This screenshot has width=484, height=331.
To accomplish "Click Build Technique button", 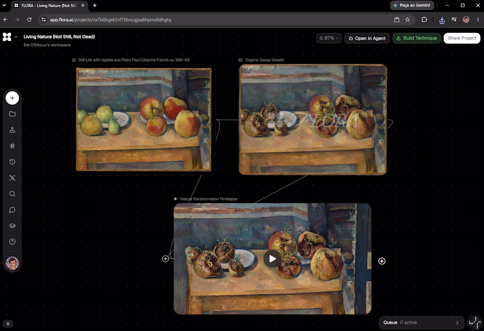I will [x=417, y=38].
